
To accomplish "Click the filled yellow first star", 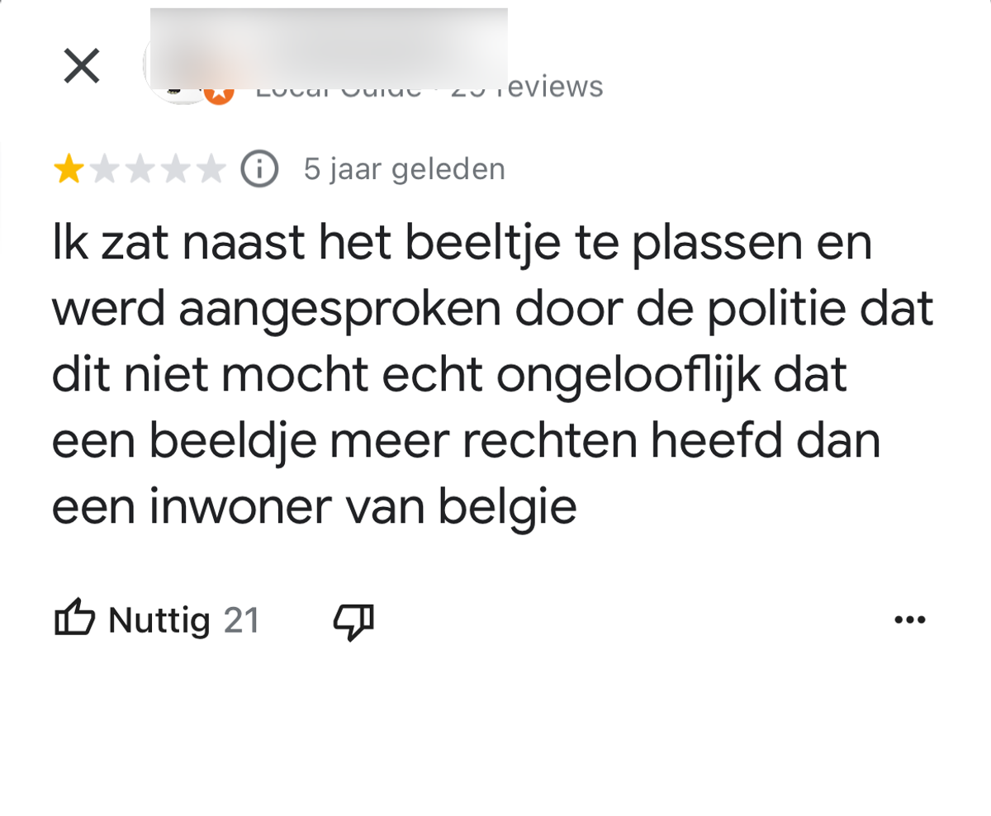I will pos(69,170).
